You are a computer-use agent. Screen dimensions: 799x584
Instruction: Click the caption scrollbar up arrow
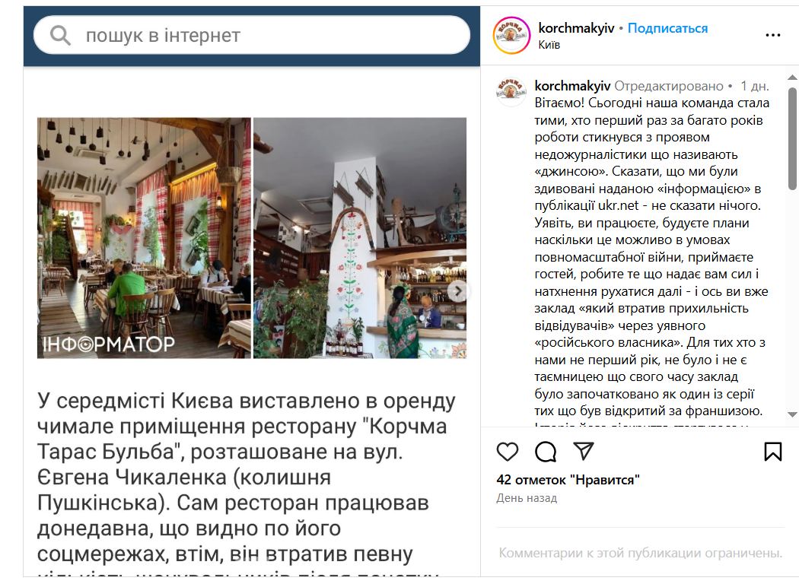pos(792,78)
